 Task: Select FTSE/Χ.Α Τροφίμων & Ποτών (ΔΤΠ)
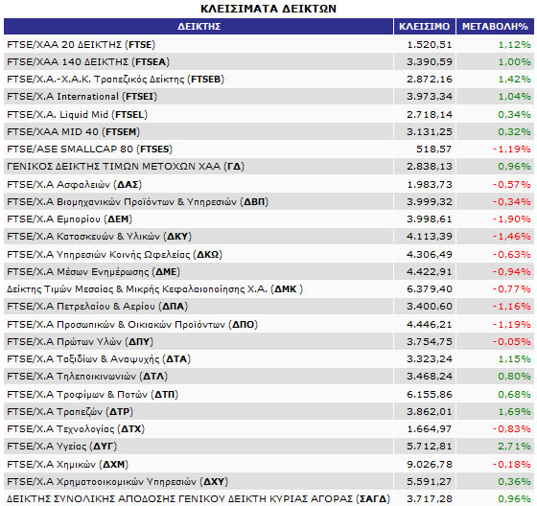pos(92,395)
